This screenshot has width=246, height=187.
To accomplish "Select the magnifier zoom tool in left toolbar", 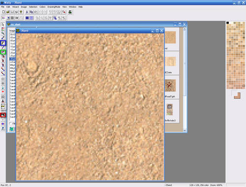I will click(x=3, y=33).
